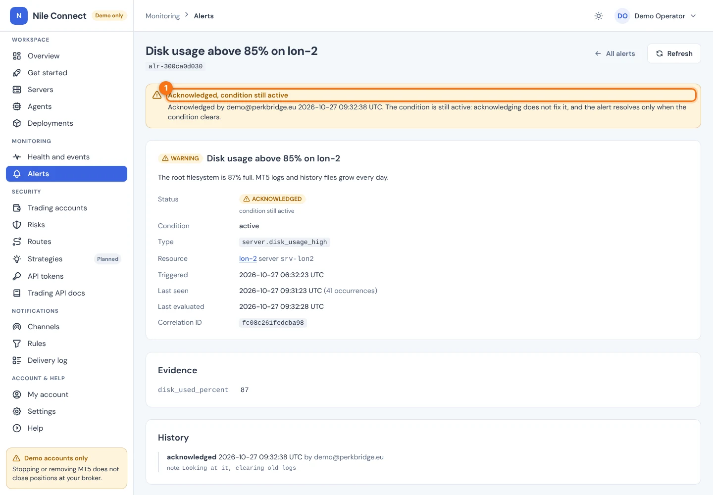Click the DO avatar badge

coord(622,16)
